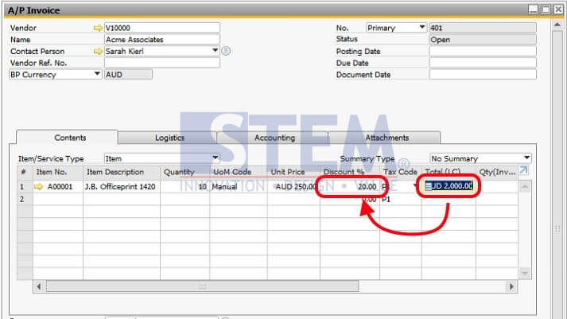Click the UoM Code cell Manual

pyautogui.click(x=239, y=187)
